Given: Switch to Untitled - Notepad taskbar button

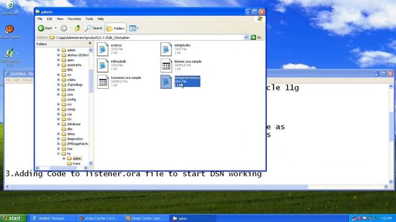Looking at the screenshot, I should [53, 218].
